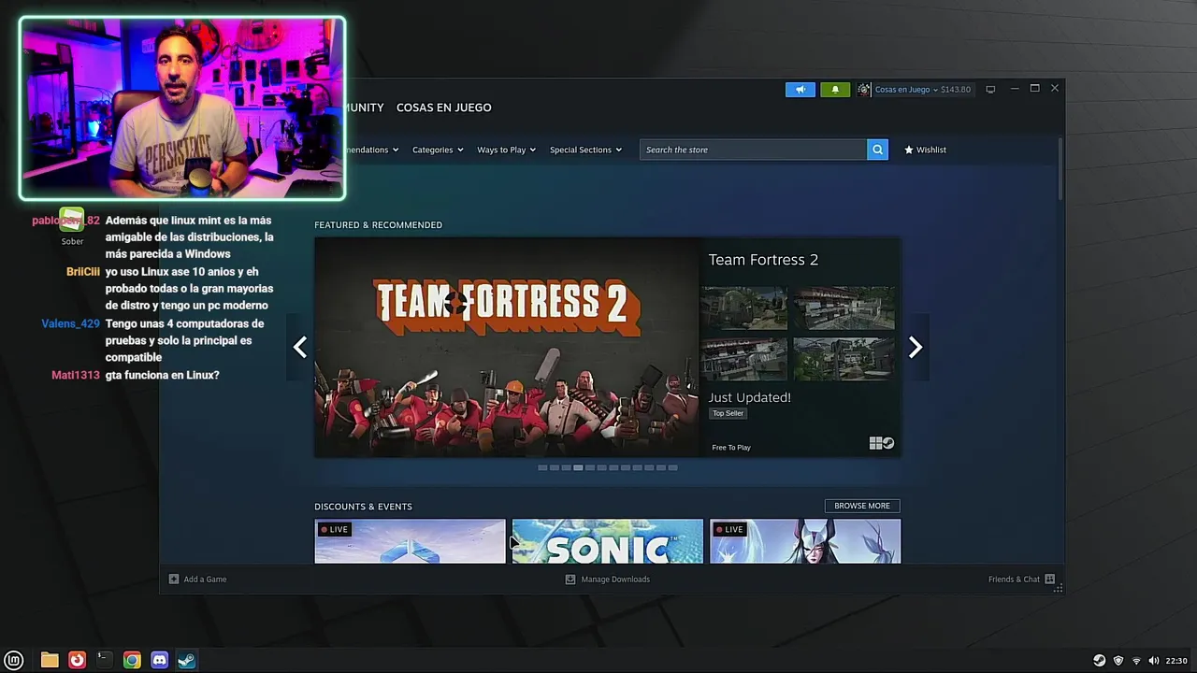Click the platform icons on Team Fortress 2 capsule
1197x673 pixels.
pyautogui.click(x=882, y=444)
